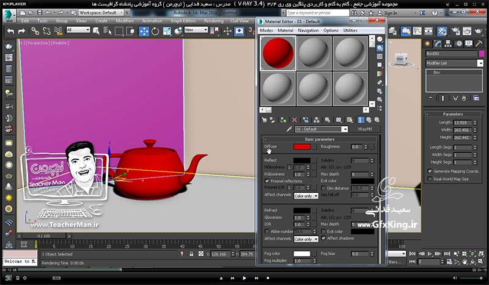The width and height of the screenshot is (489, 285).
Task: Open Curve Editor toolbar icon
Action: [x=417, y=31]
